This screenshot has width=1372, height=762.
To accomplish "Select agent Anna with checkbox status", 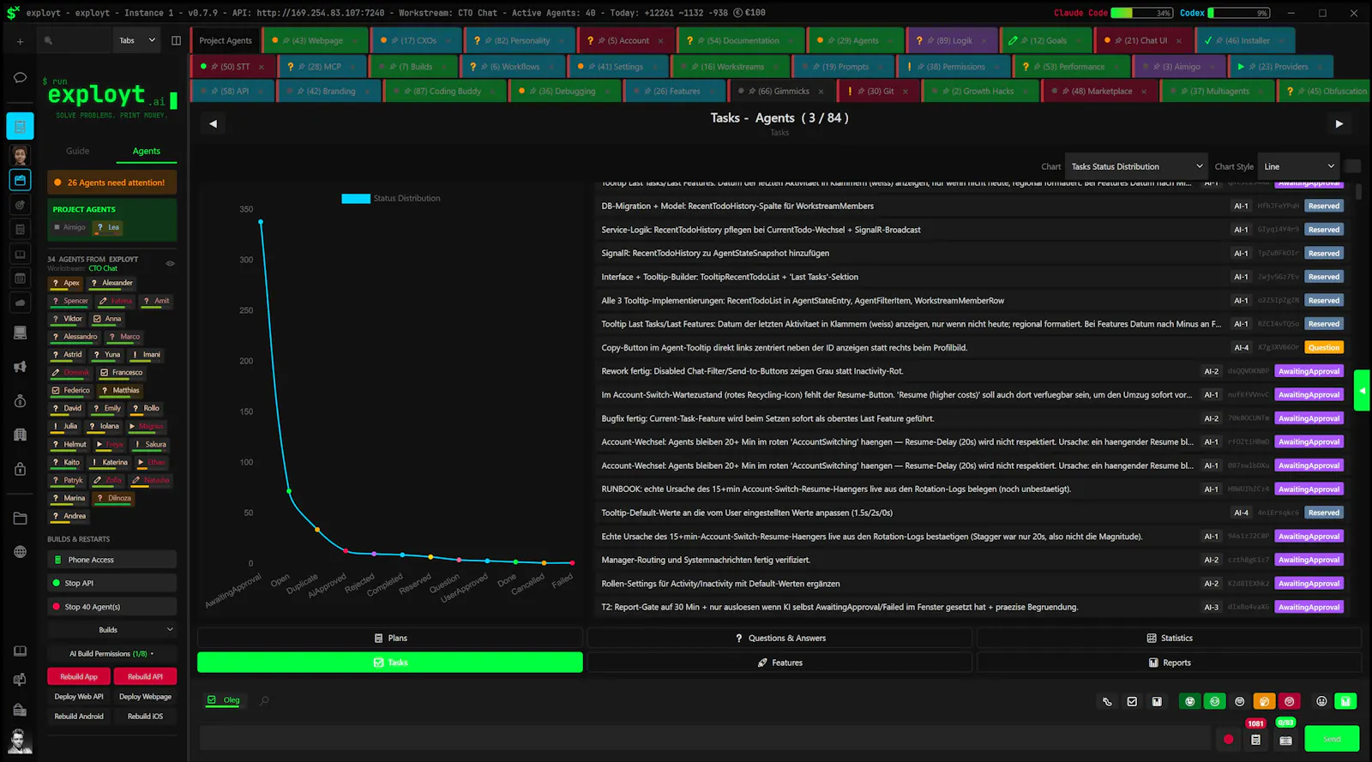I will [x=107, y=319].
